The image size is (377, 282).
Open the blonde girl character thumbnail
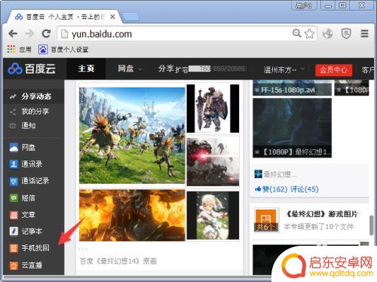click(213, 215)
